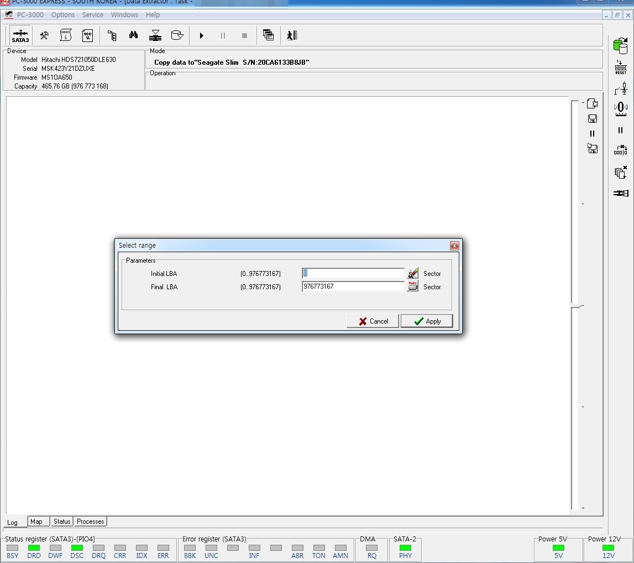Click the PHY SATA-2 indicator
This screenshot has width=634, height=563.
405,548
